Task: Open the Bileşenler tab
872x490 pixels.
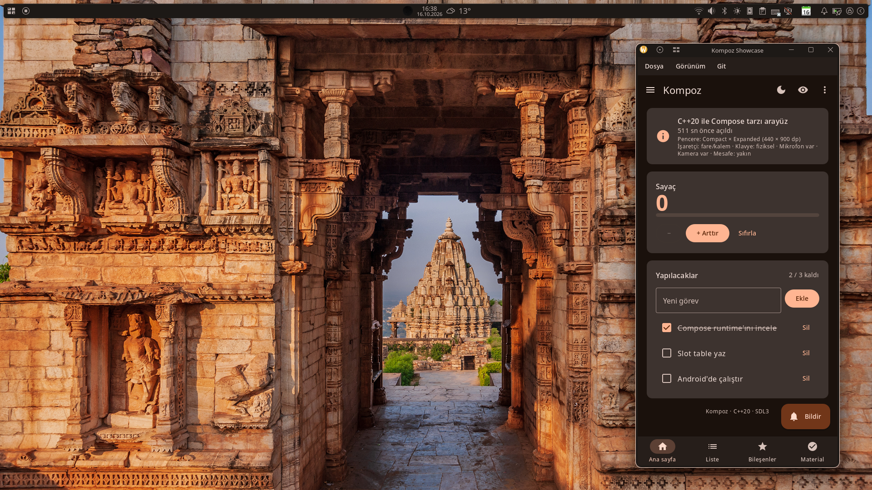Action: 763,452
